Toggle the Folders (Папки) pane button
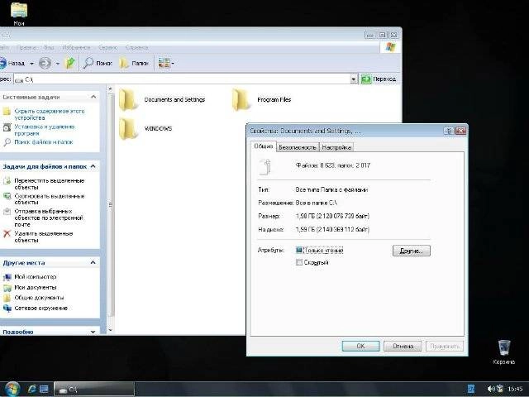This screenshot has height=397, width=529. point(134,63)
